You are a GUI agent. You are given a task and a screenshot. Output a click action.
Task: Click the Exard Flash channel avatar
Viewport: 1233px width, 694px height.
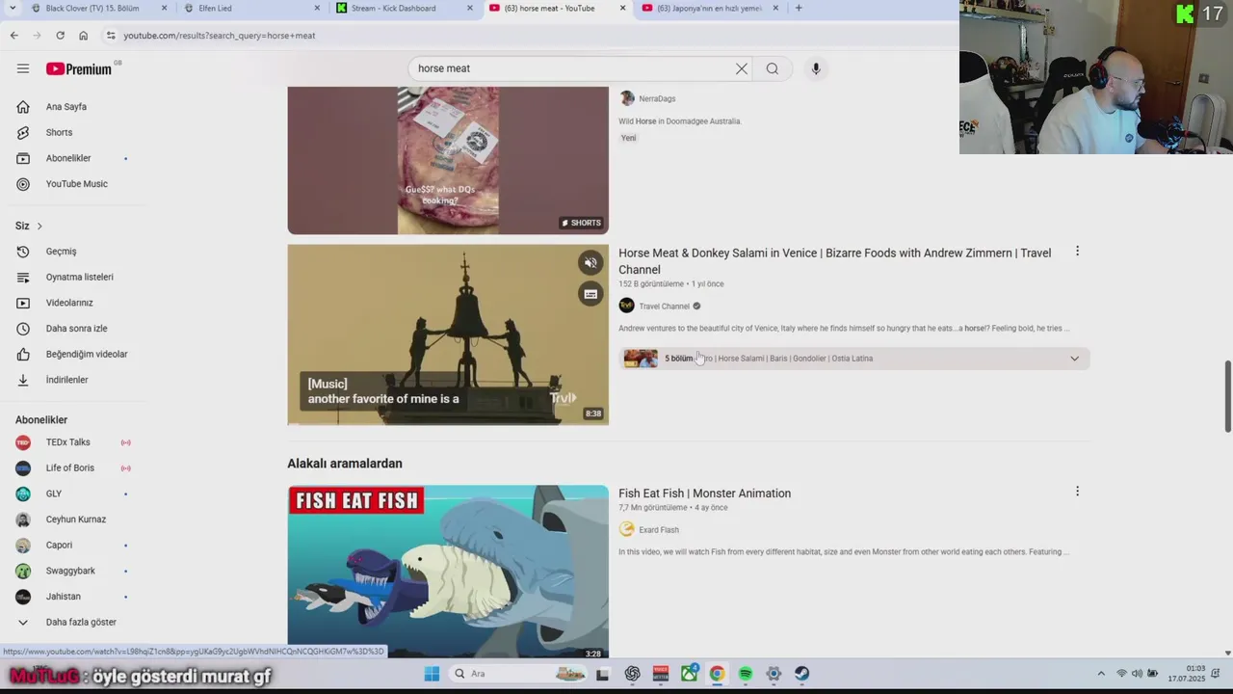tap(626, 529)
